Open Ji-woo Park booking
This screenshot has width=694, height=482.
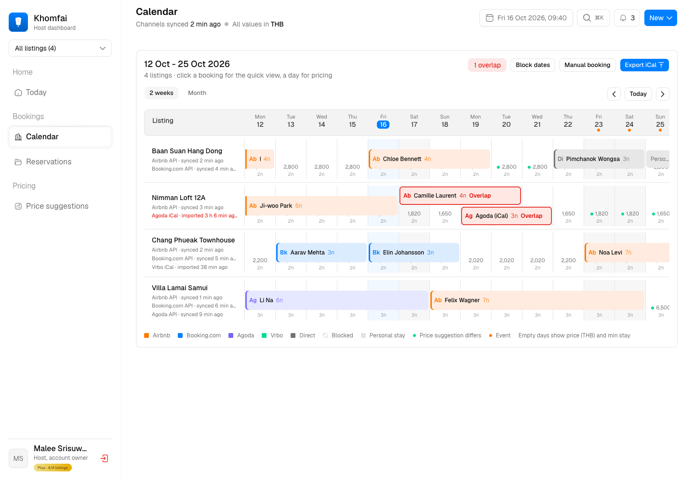click(x=321, y=206)
